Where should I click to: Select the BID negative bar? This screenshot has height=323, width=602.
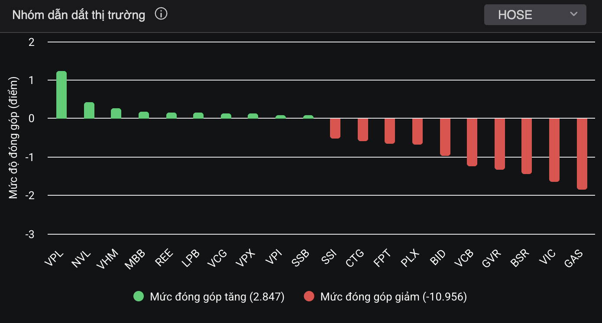[x=445, y=137]
